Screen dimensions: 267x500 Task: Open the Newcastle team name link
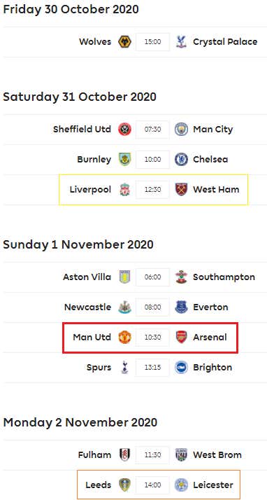(88, 307)
